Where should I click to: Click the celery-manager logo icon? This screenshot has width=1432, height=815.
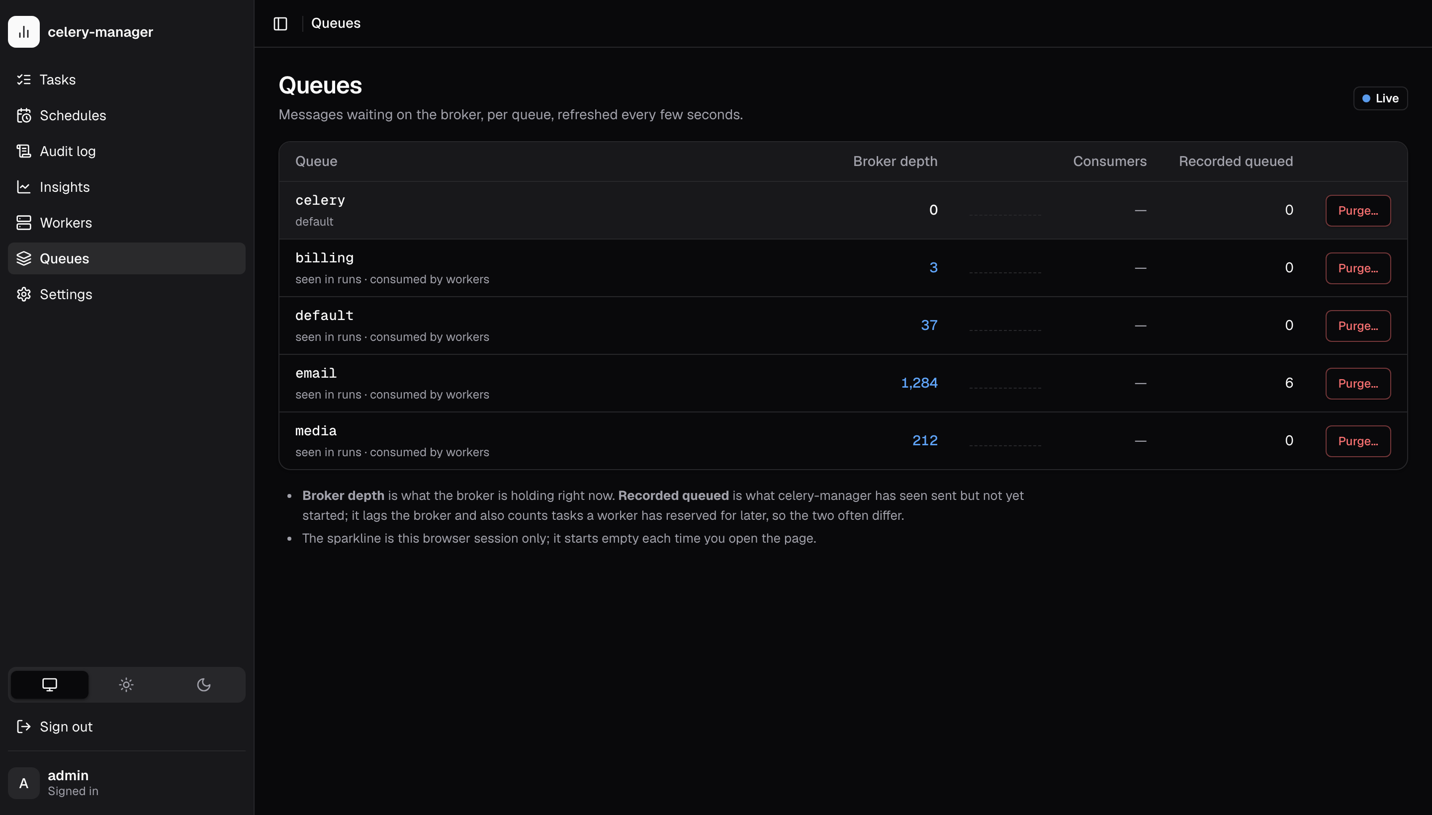[x=23, y=32]
